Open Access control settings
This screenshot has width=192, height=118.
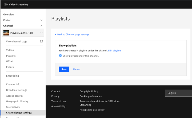tap(14, 96)
